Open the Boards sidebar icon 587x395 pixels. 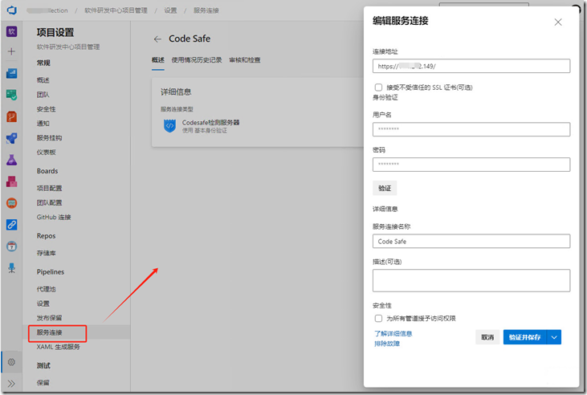[x=11, y=95]
